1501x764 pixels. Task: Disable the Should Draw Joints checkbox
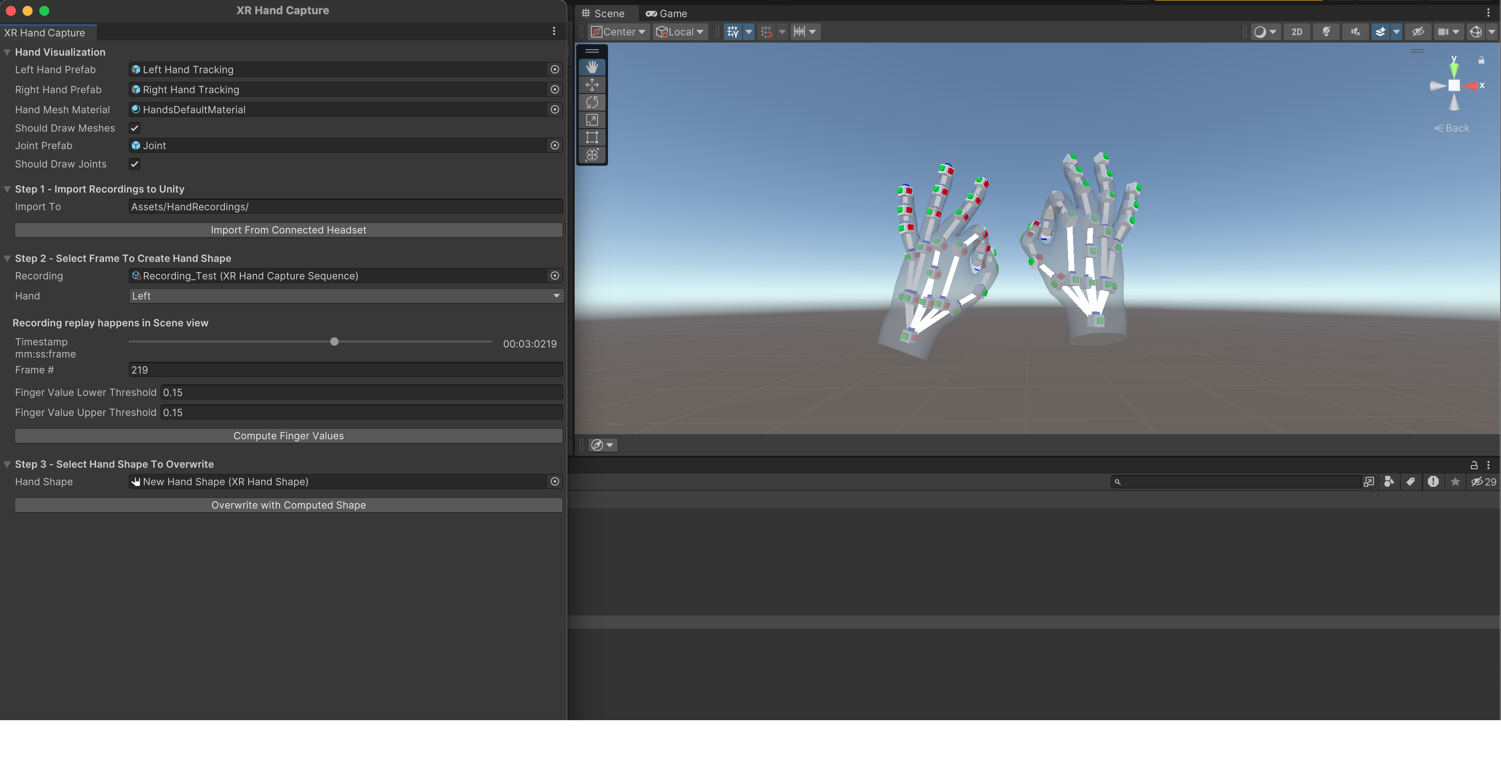[x=134, y=164]
